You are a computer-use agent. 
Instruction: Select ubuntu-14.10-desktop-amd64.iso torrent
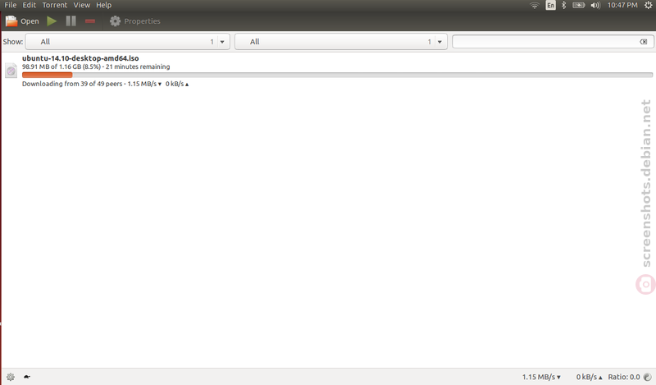pos(80,58)
